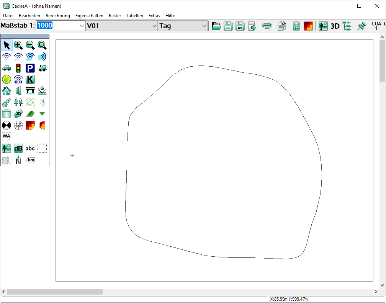Image resolution: width=386 pixels, height=303 pixels.
Task: Open the 3D view
Action: [335, 26]
